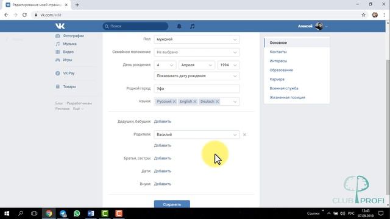Expand Родители dropdown with Василий
Viewport: 390px width, 219px height.
click(x=197, y=134)
